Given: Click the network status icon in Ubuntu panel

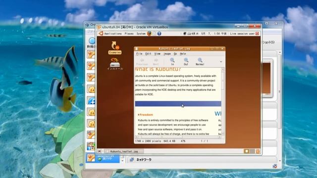Looking at the screenshot, I should point(185,34).
